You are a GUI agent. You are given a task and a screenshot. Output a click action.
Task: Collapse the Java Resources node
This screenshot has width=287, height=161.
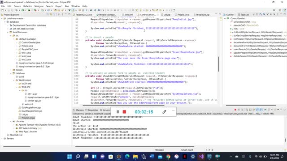(x=8, y=32)
